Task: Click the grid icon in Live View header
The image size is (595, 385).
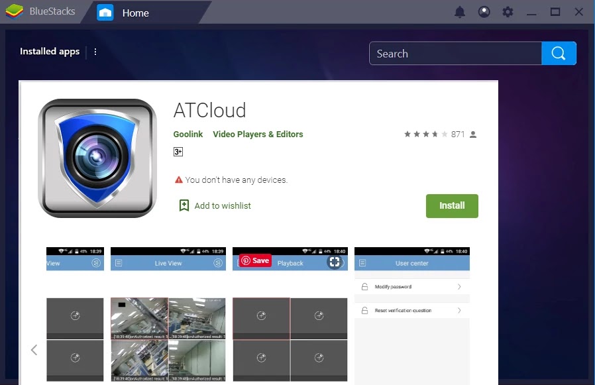Action: 218,263
